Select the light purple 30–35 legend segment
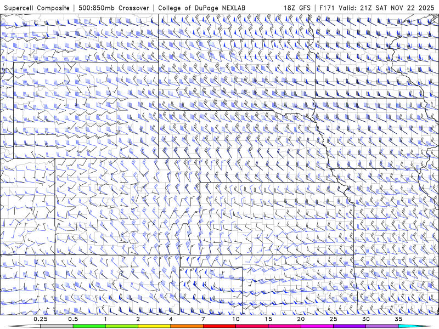This screenshot has width=439, height=329. [382, 326]
